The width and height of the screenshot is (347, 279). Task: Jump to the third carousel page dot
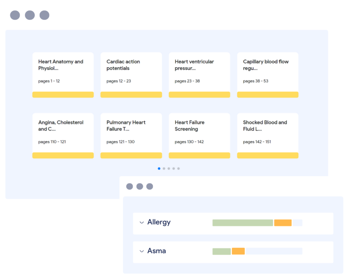pyautogui.click(x=169, y=168)
